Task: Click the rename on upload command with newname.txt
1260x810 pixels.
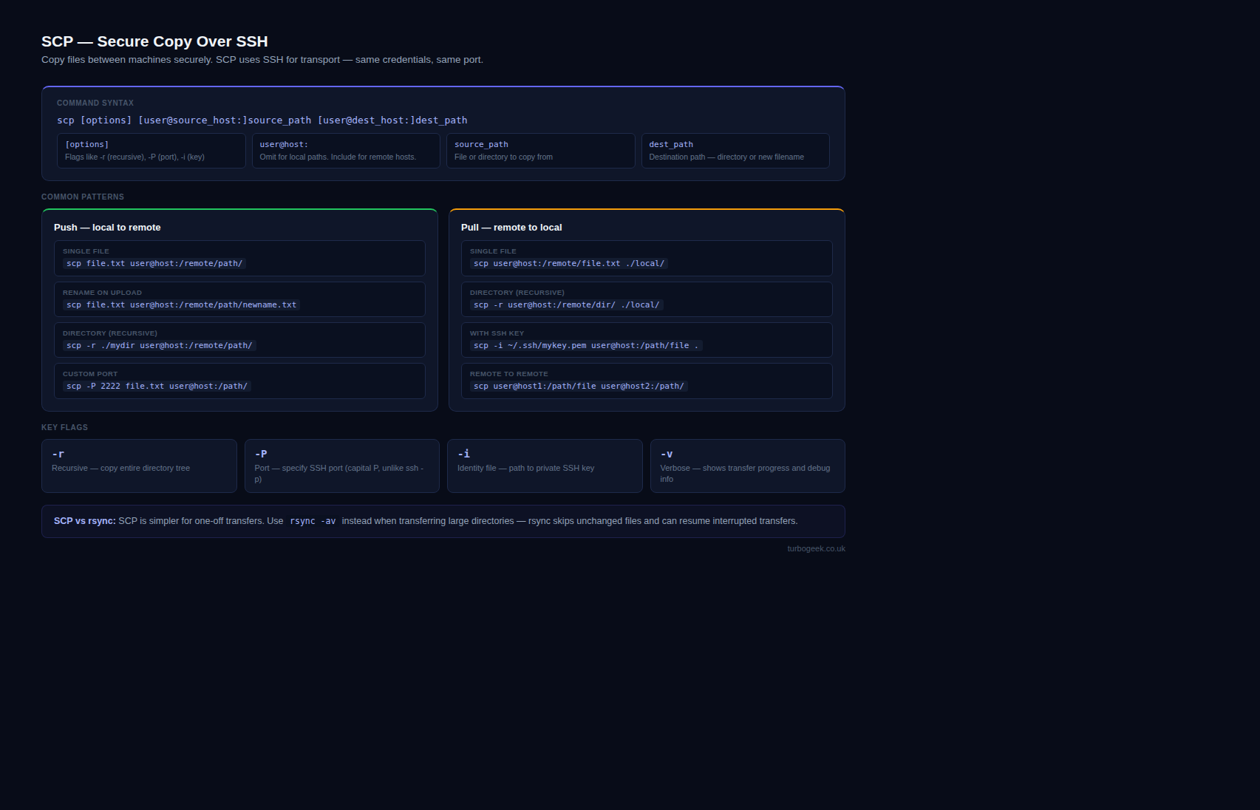Action: click(181, 304)
